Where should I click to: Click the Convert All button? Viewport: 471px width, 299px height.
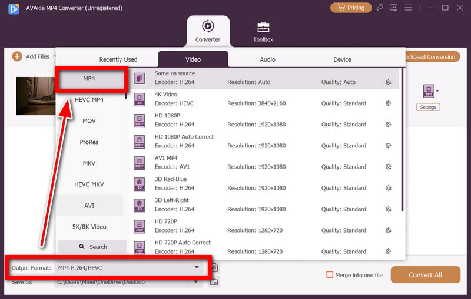click(425, 275)
